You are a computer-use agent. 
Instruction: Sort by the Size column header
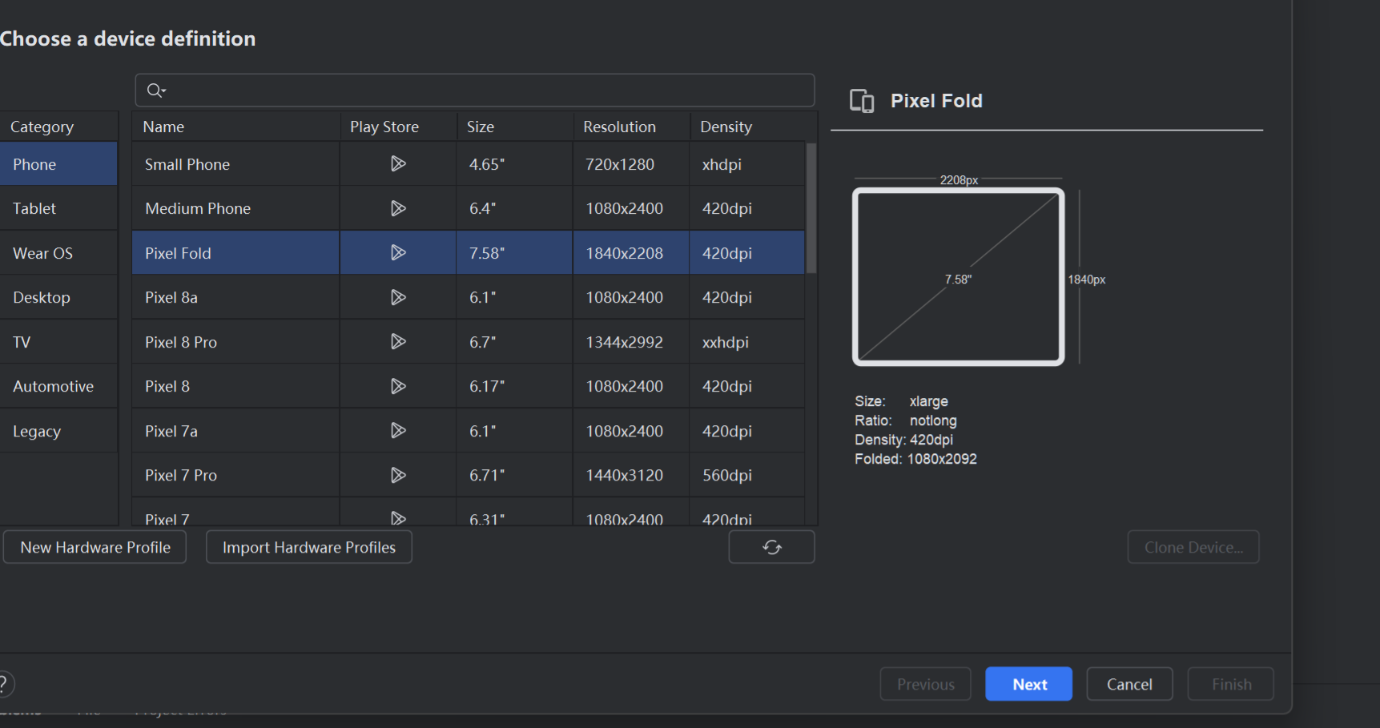pyautogui.click(x=515, y=127)
